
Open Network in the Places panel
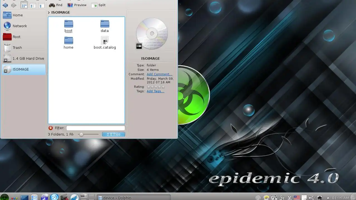pyautogui.click(x=24, y=26)
